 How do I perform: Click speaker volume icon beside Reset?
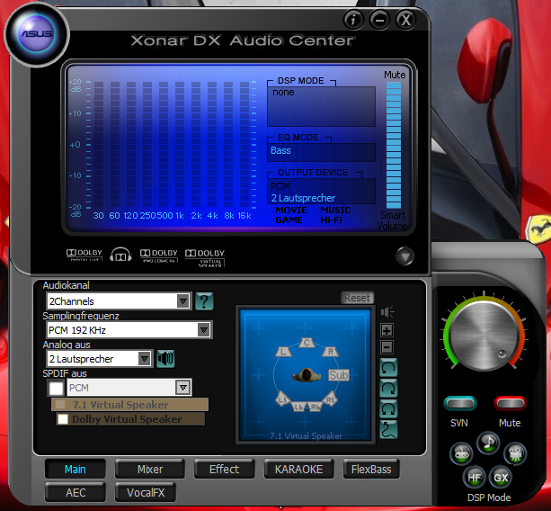(x=387, y=311)
